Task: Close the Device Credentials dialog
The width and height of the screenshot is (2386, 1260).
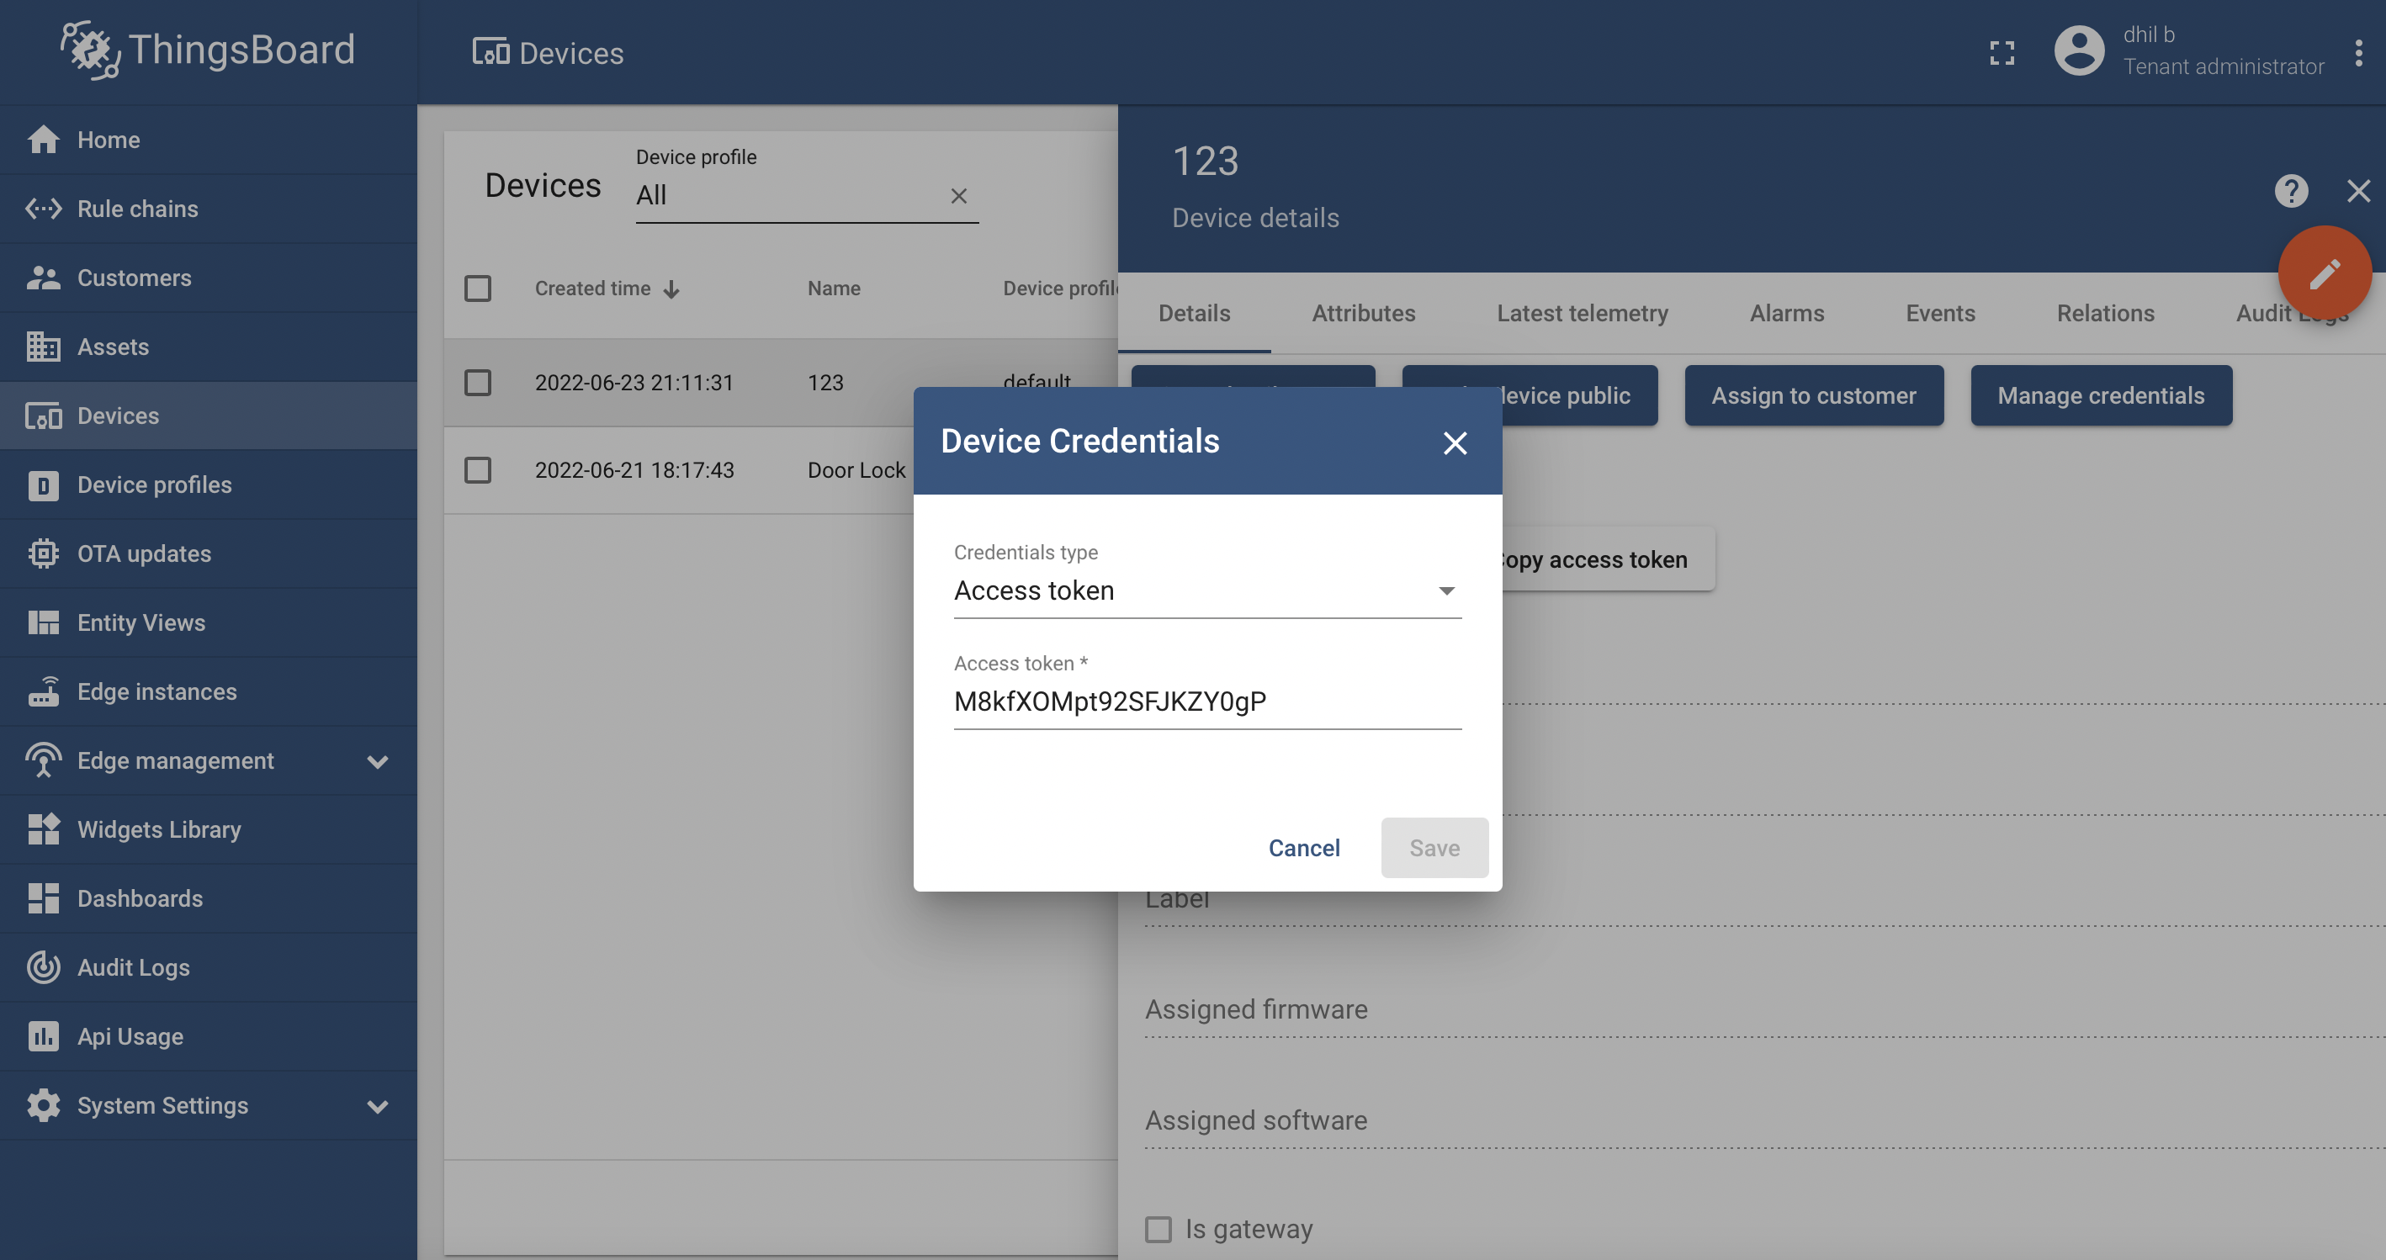Action: [x=1454, y=442]
